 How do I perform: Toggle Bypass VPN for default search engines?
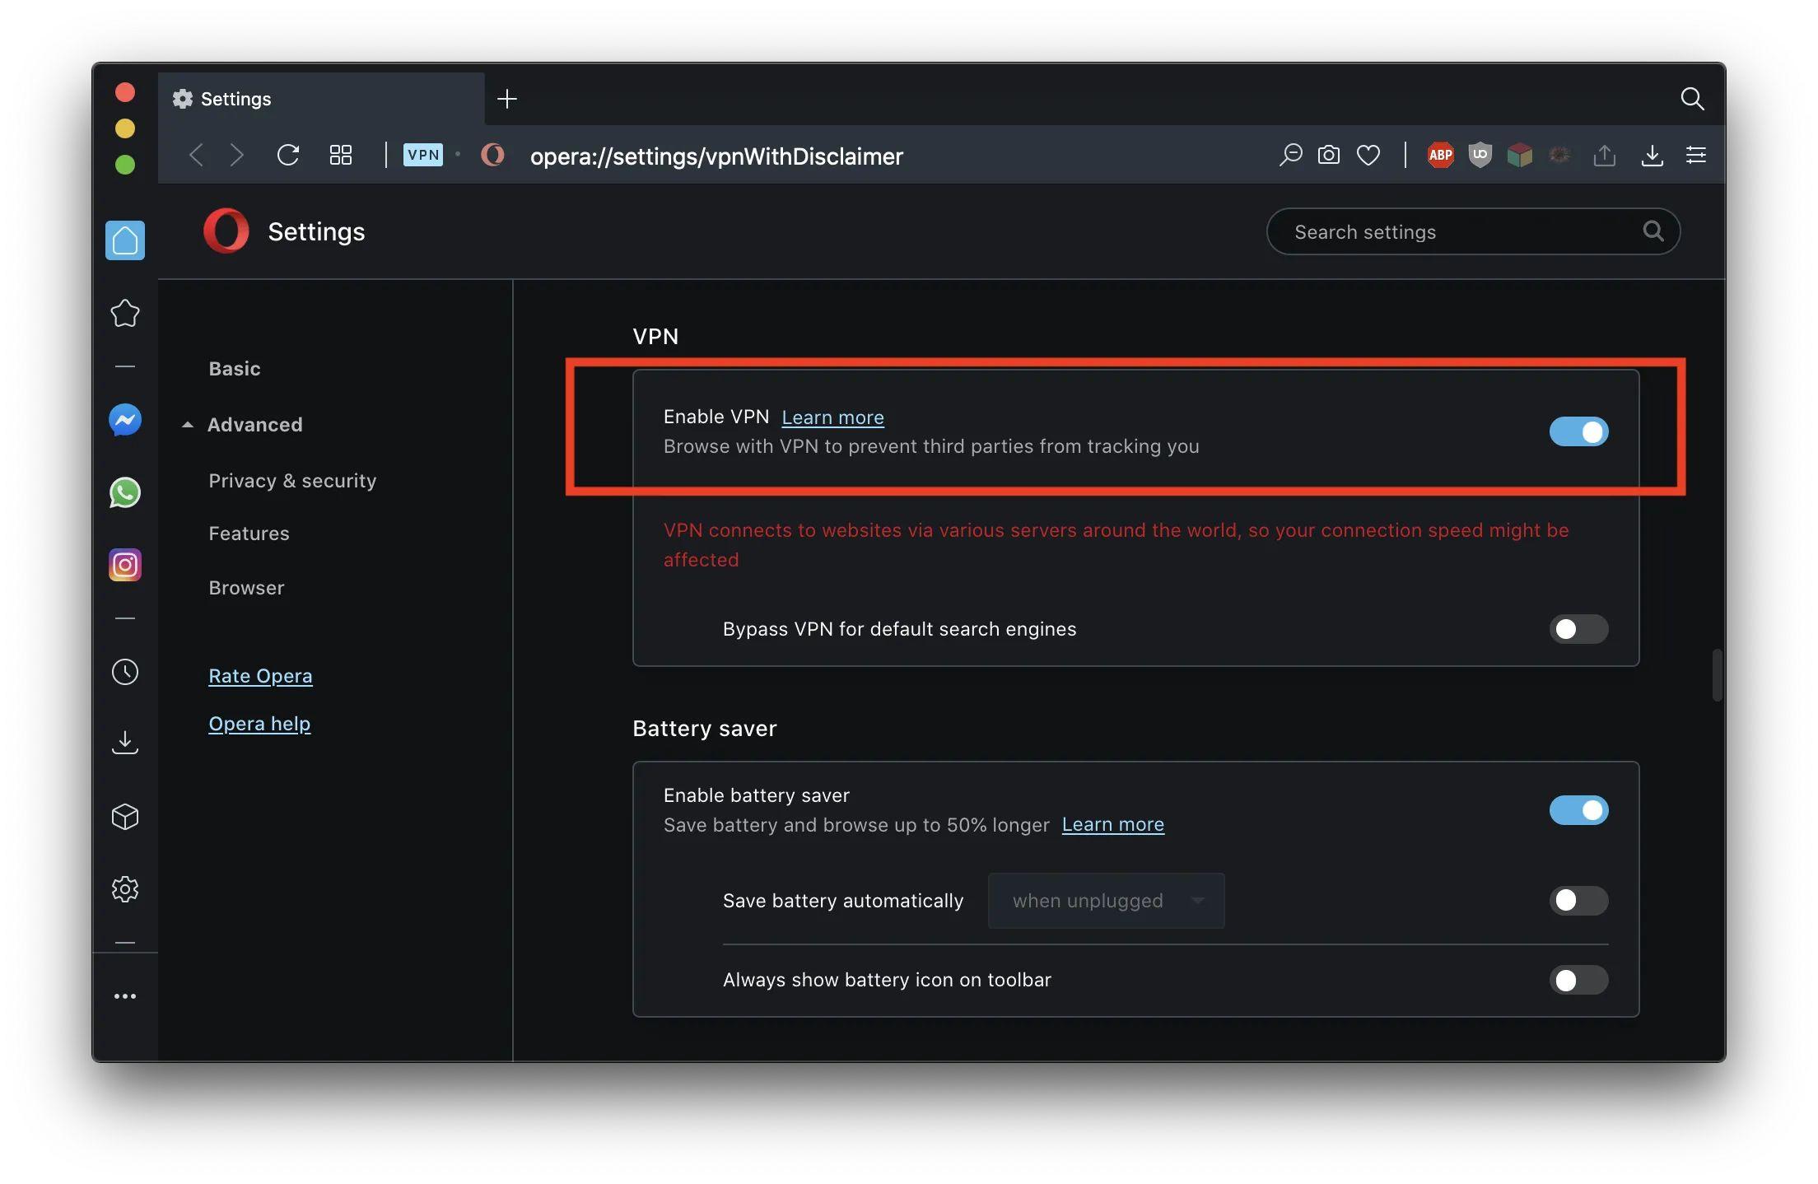[1578, 629]
